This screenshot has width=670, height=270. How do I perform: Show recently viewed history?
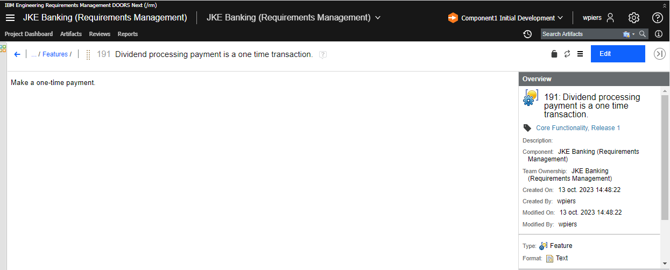(528, 34)
